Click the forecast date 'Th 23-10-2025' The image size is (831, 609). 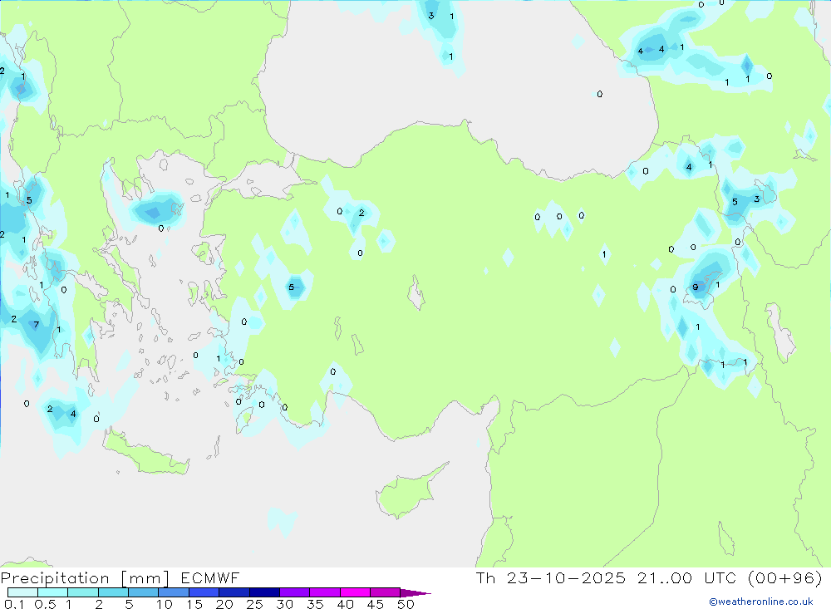pos(550,578)
